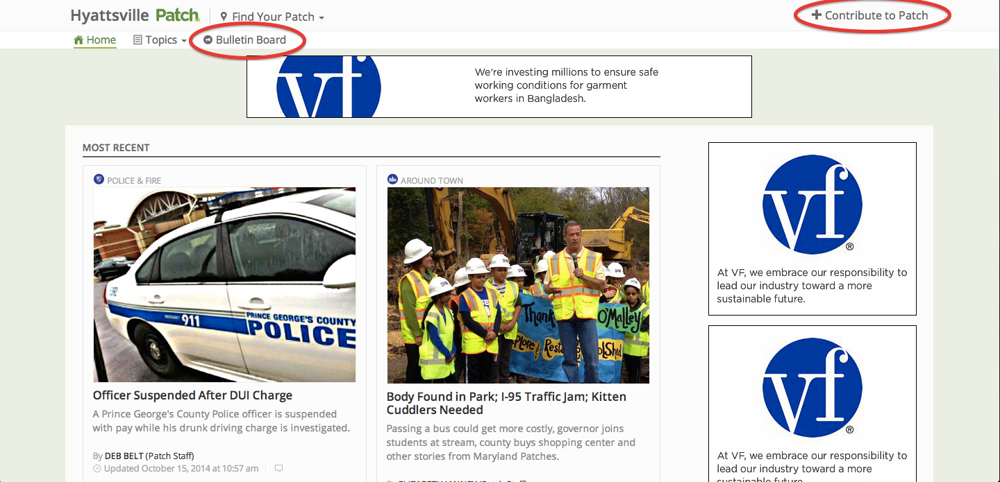Open Body Found in Park article headline

506,403
